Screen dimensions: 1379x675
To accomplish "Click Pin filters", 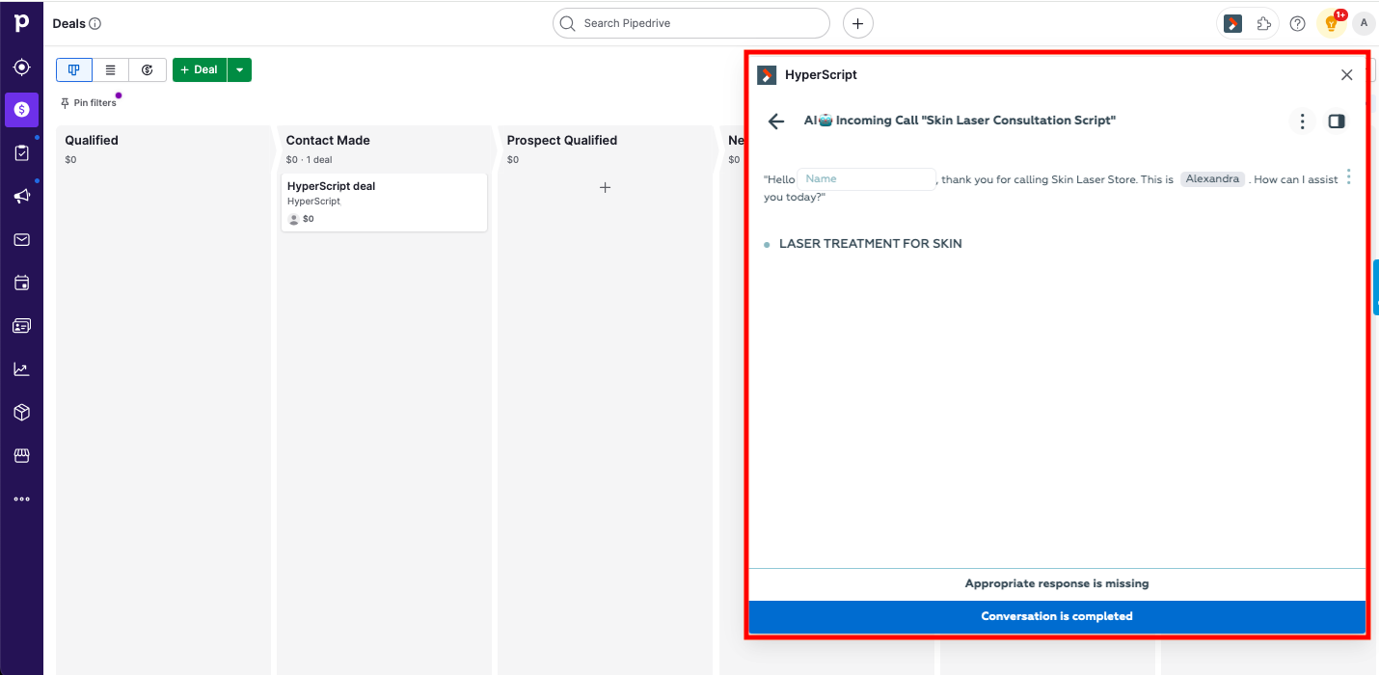I will pos(88,102).
